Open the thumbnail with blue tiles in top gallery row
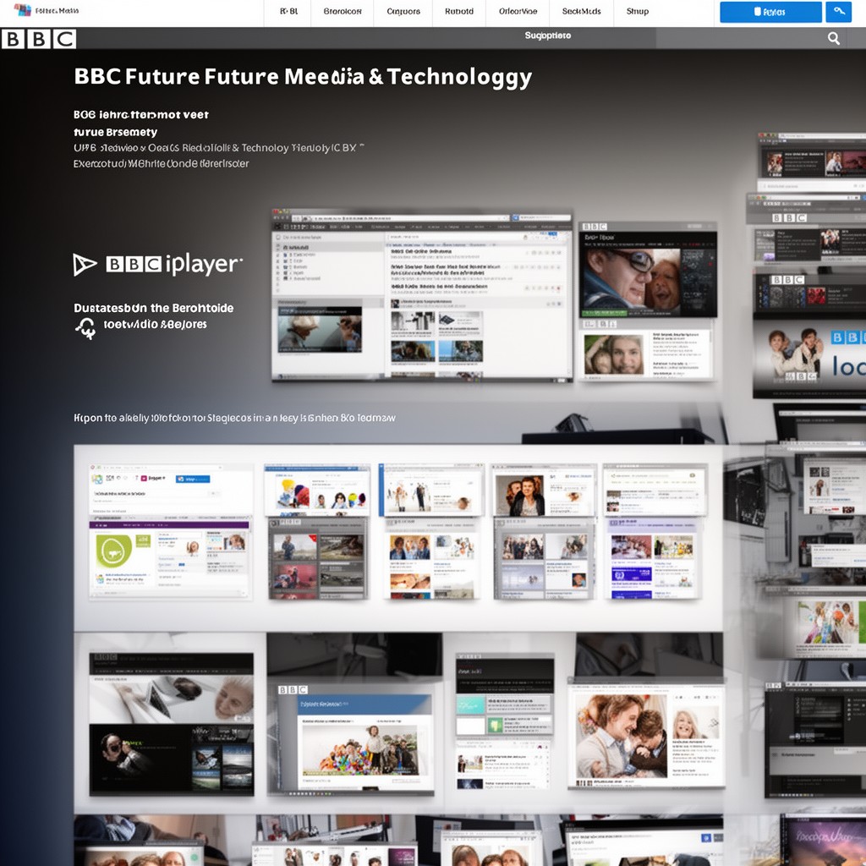Screen dimensions: 866x866 tap(652, 558)
